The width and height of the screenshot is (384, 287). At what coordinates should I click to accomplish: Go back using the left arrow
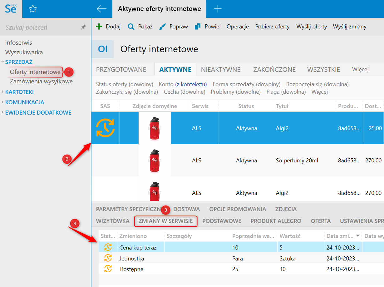pyautogui.click(x=102, y=9)
